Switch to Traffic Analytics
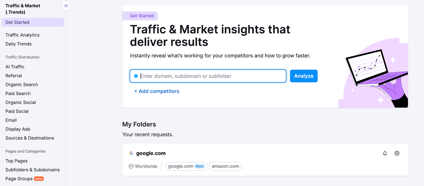The height and width of the screenshot is (186, 424). tap(22, 35)
